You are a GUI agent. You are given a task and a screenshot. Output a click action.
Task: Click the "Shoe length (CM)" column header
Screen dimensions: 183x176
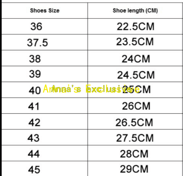[x=135, y=11]
